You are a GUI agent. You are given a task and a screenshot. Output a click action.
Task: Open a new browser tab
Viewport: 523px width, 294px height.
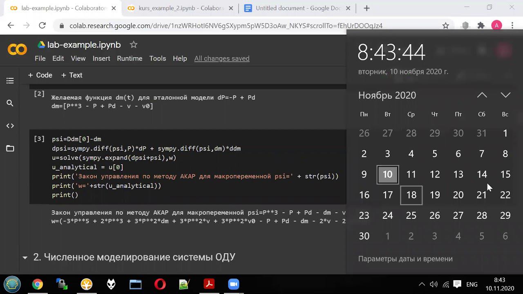tap(367, 8)
